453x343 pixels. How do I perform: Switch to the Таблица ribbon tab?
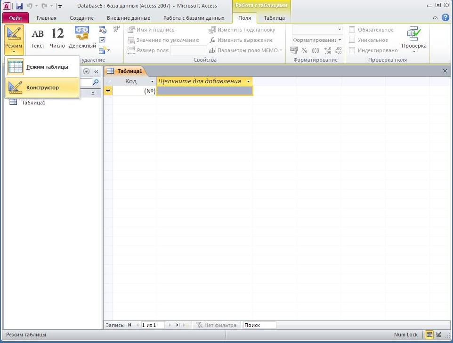275,18
